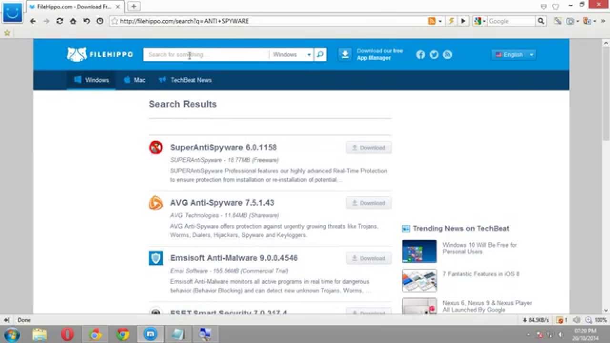Click the forward navigation arrow
This screenshot has height=343, width=610.
(46, 21)
